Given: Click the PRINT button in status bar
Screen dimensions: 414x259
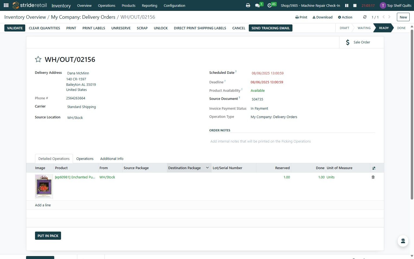Looking at the screenshot, I should click(71, 28).
